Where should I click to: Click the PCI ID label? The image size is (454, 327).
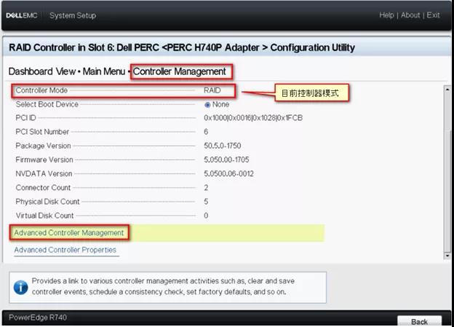pos(25,118)
